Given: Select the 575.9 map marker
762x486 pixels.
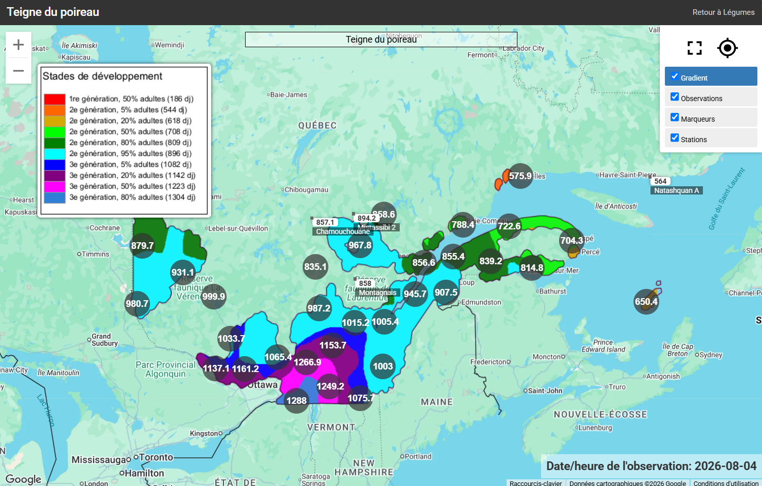Looking at the screenshot, I should (x=521, y=176).
